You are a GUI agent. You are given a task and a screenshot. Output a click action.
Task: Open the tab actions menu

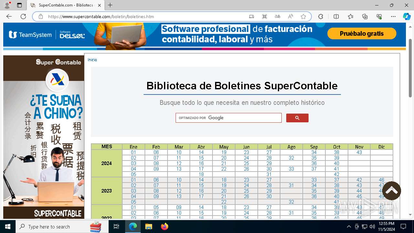(x=19, y=5)
